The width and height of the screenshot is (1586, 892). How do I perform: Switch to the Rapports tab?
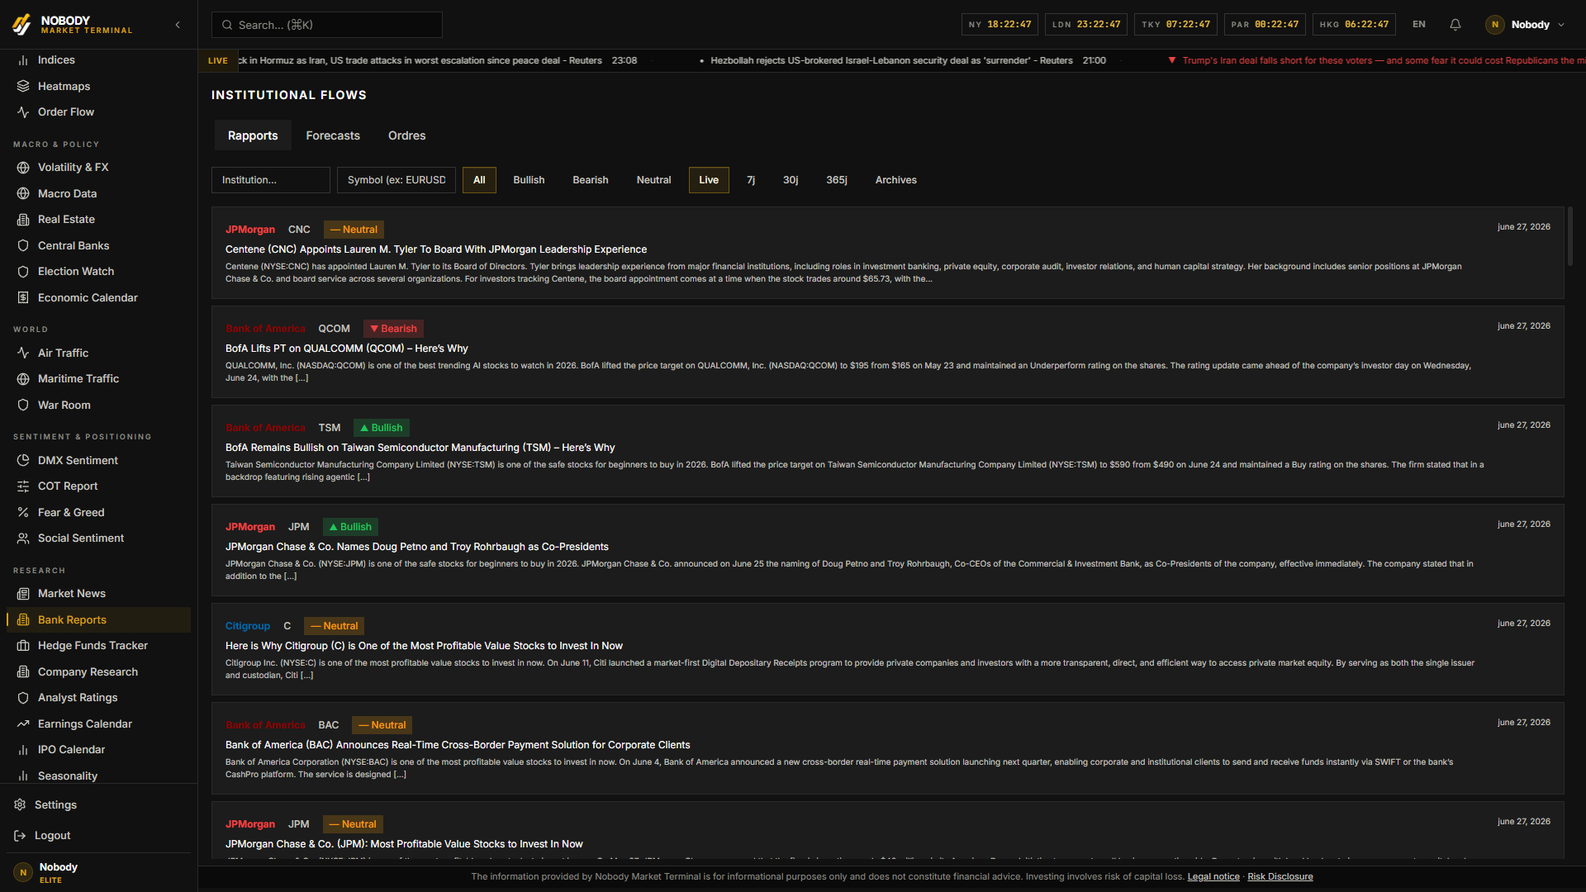(x=253, y=135)
